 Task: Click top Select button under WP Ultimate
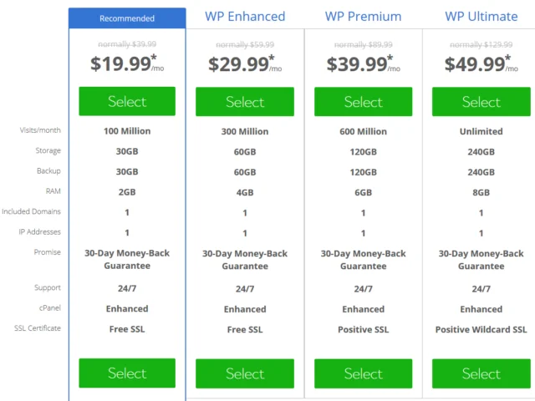481,102
